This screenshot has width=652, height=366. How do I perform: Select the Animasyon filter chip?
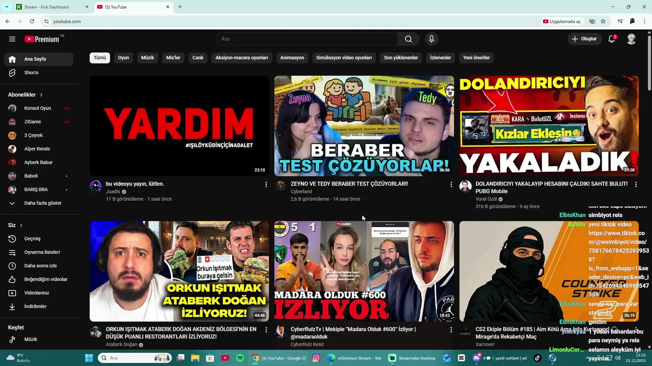[292, 58]
